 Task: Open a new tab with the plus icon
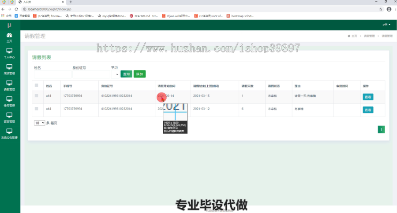click(x=71, y=2)
